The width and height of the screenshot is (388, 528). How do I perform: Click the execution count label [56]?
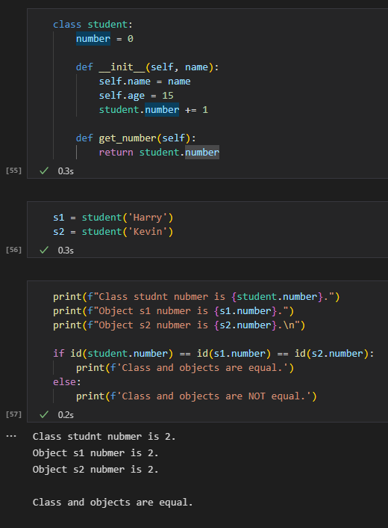[x=13, y=250]
